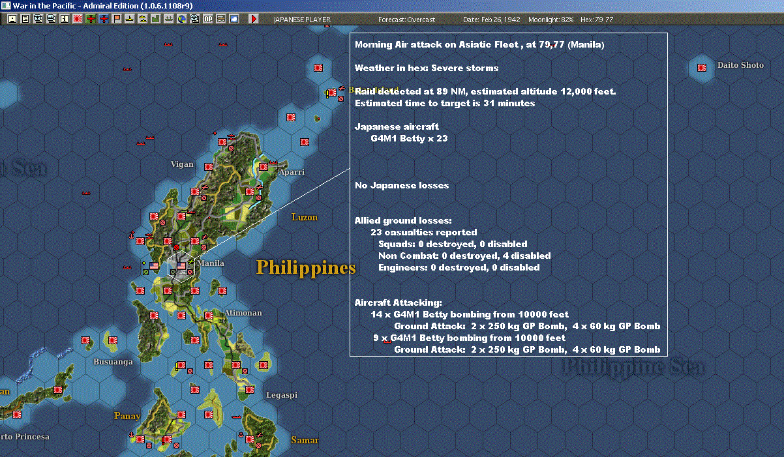Click the Legaspi map label

click(x=281, y=395)
